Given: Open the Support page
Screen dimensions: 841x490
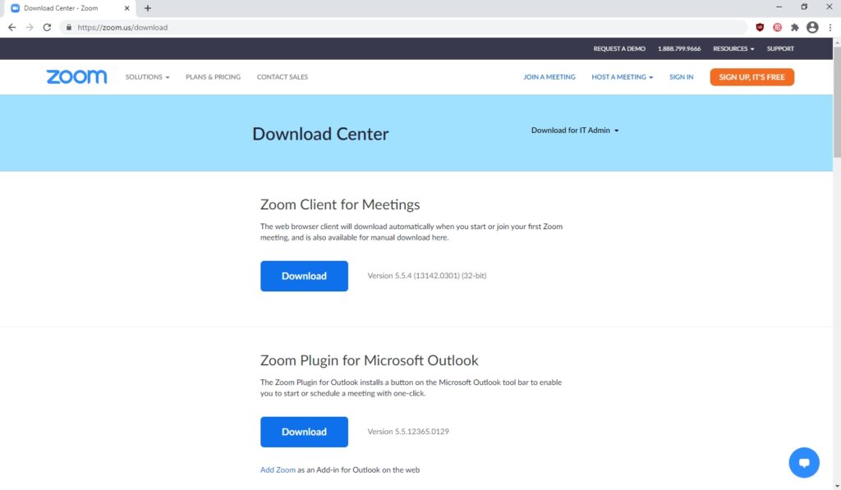Looking at the screenshot, I should point(780,48).
